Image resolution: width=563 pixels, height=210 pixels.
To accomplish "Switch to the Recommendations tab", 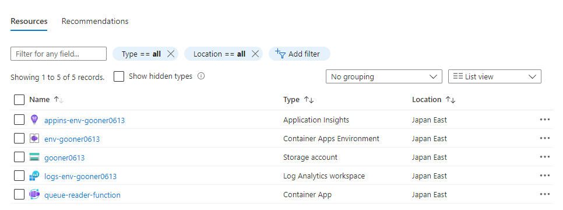I will 95,21.
